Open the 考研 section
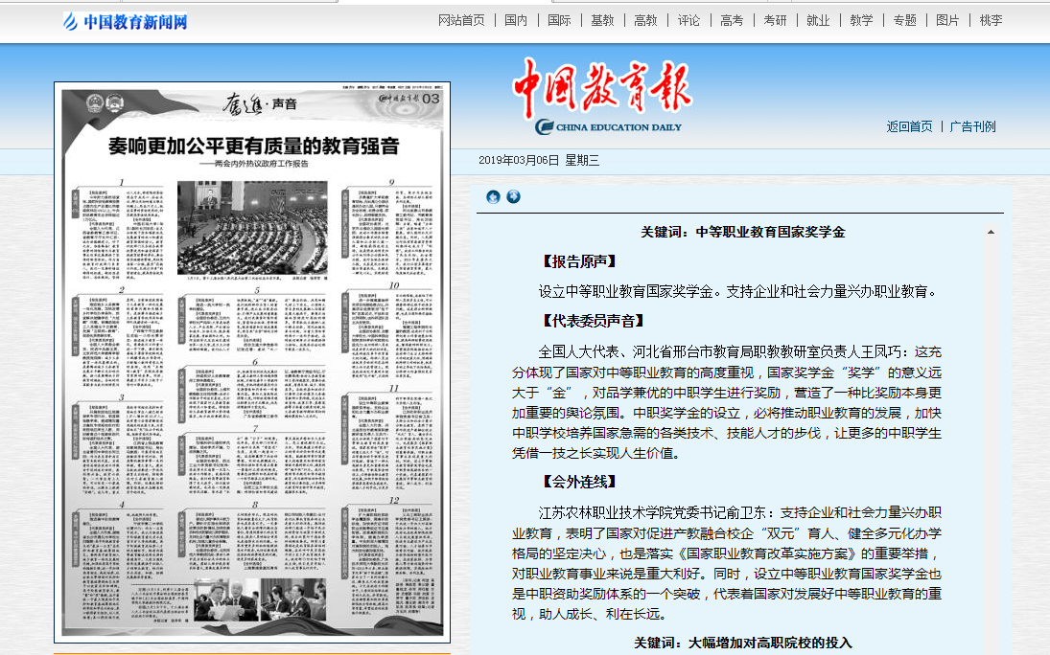This screenshot has height=655, width=1050. pos(775,20)
